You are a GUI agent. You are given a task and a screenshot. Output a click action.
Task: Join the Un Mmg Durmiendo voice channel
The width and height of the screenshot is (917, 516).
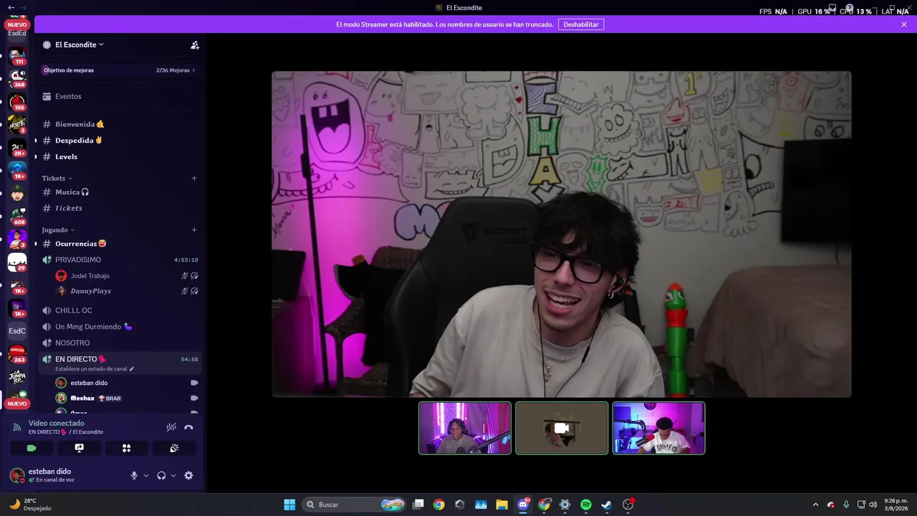tap(120, 326)
